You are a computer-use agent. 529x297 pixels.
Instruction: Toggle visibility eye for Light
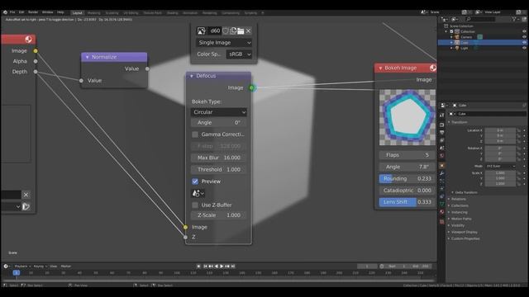pos(524,48)
